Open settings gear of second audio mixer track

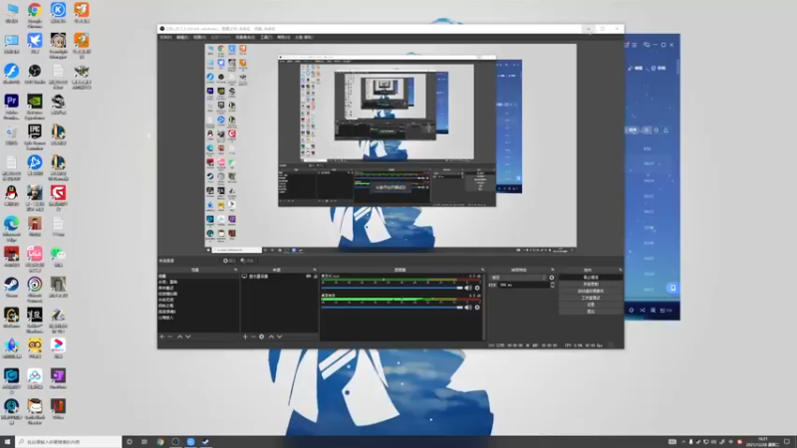(477, 308)
